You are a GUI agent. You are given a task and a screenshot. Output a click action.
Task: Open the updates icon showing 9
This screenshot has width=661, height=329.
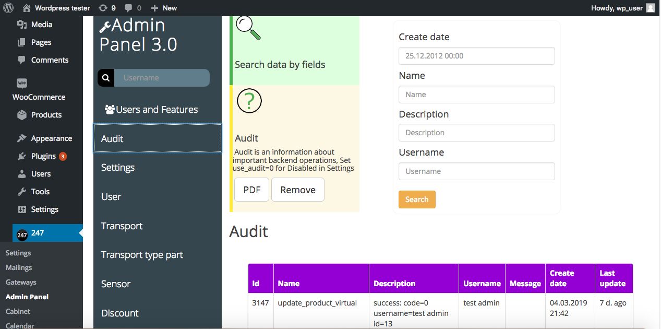[x=103, y=8]
